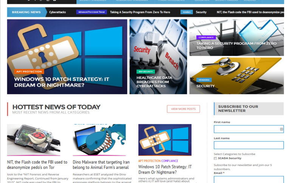Click the Last name input field
The height and width of the screenshot is (183, 291).
tap(248, 145)
